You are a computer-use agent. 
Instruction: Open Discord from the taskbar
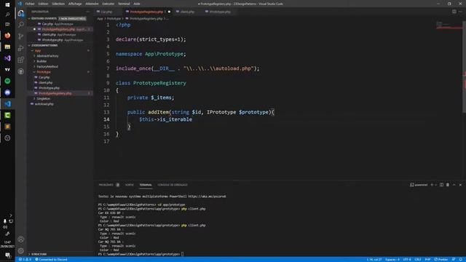click(x=7, y=92)
